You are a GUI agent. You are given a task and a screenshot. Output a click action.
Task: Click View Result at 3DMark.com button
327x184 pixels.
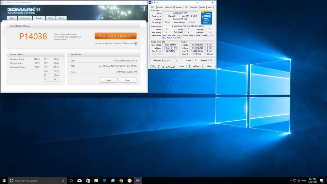coord(115,36)
